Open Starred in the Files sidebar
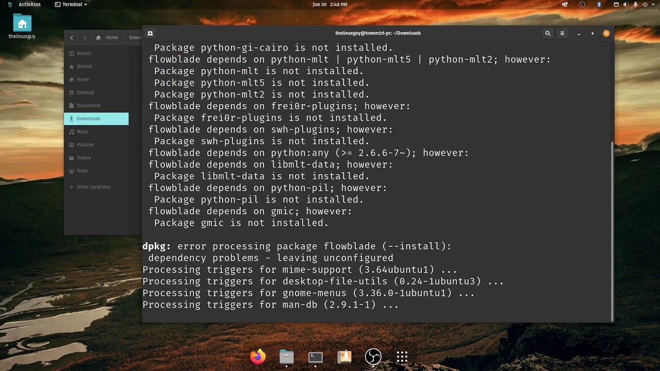Image resolution: width=660 pixels, height=371 pixels. click(96, 66)
